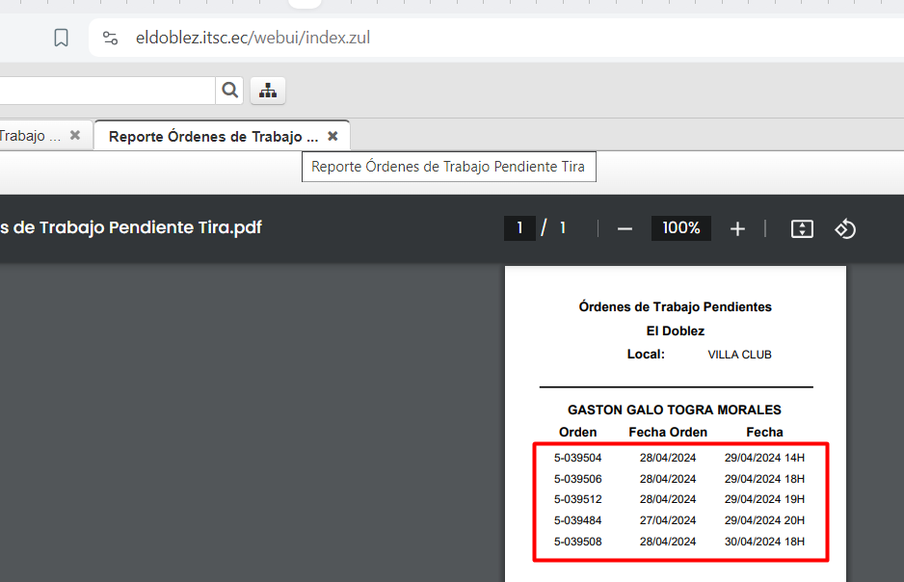904x582 pixels.
Task: Click the search text box beside magnifier
Action: click(x=106, y=91)
